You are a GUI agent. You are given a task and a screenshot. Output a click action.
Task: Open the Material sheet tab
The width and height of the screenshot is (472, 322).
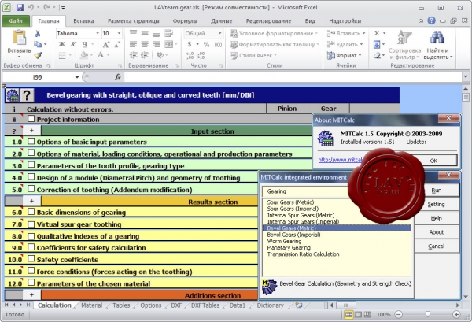point(91,305)
